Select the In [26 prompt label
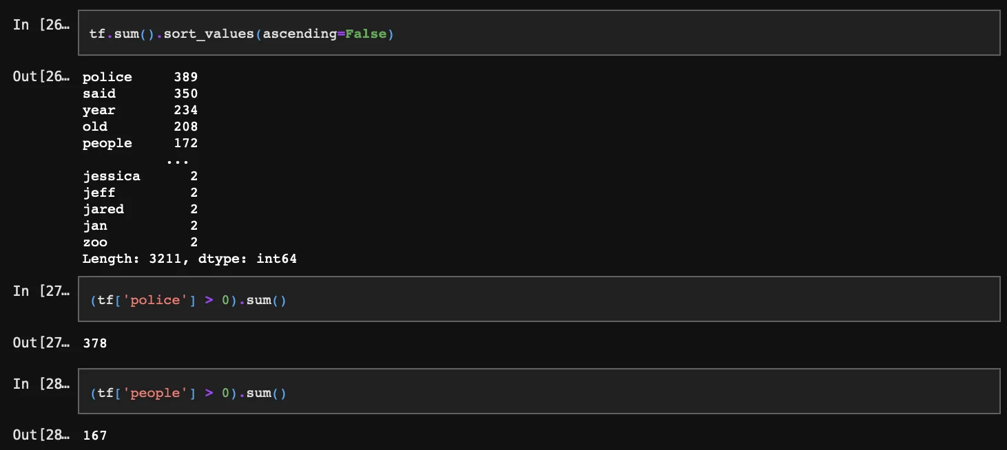 coord(41,25)
